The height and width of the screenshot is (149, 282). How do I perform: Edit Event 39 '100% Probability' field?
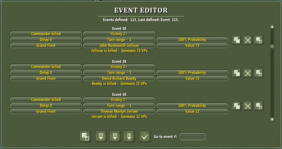(x=192, y=73)
